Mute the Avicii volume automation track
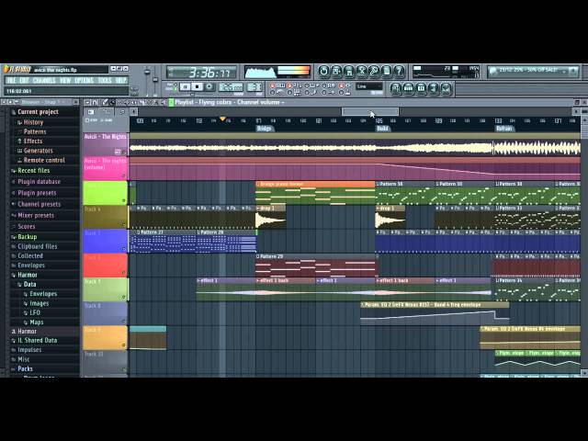This screenshot has height=441, width=588. [x=123, y=175]
